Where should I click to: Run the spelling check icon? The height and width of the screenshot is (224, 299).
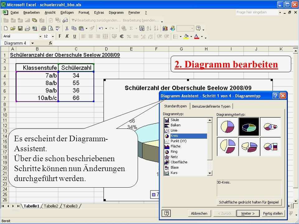pos(58,28)
